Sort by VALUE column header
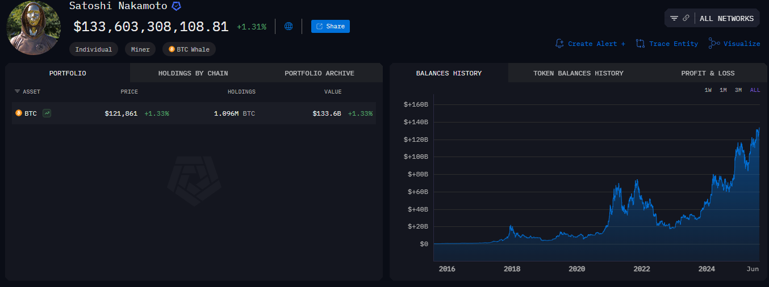Viewport: 769px width, 287px height. [x=333, y=92]
